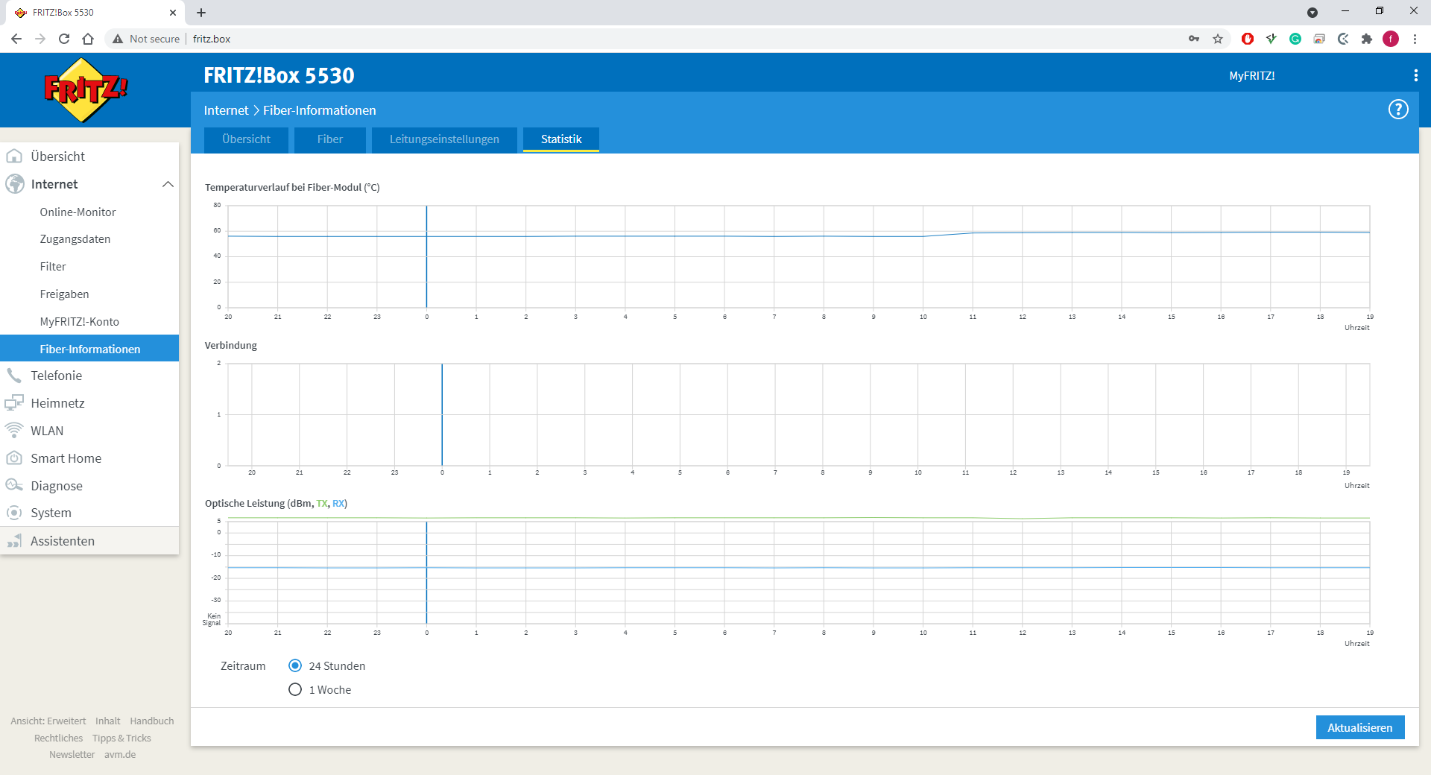Click the Assistenten wizard icon
Screen dimensions: 1431x775
click(14, 541)
